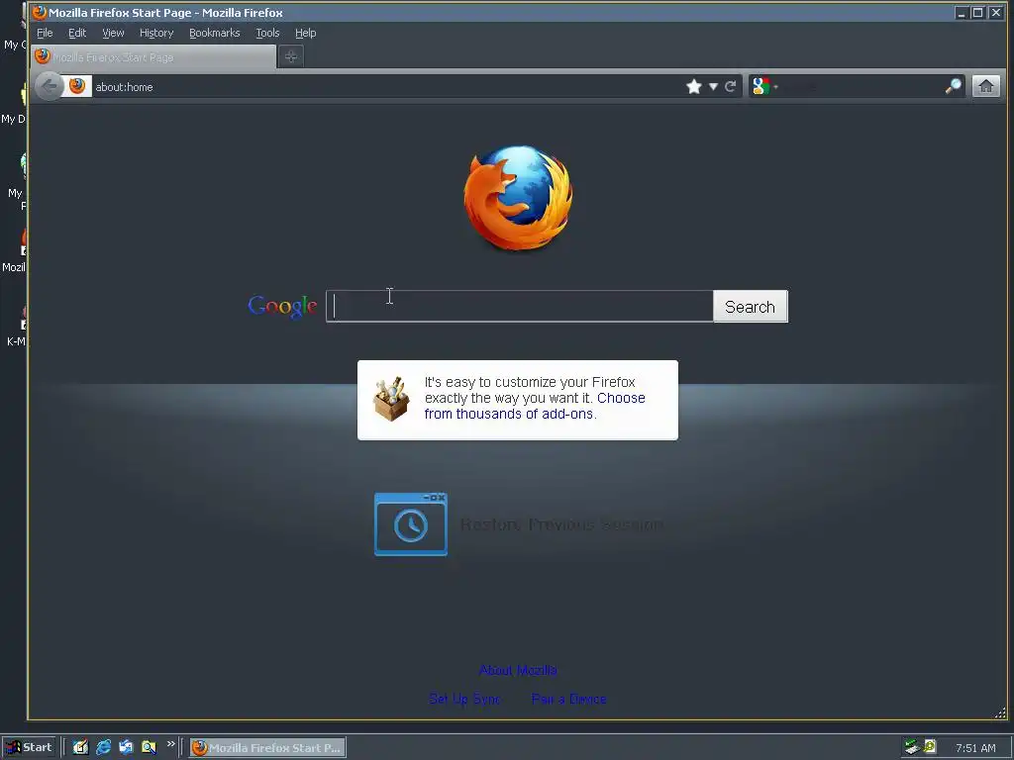Click the Restore Previous Session clock icon
This screenshot has width=1014, height=760.
[411, 524]
